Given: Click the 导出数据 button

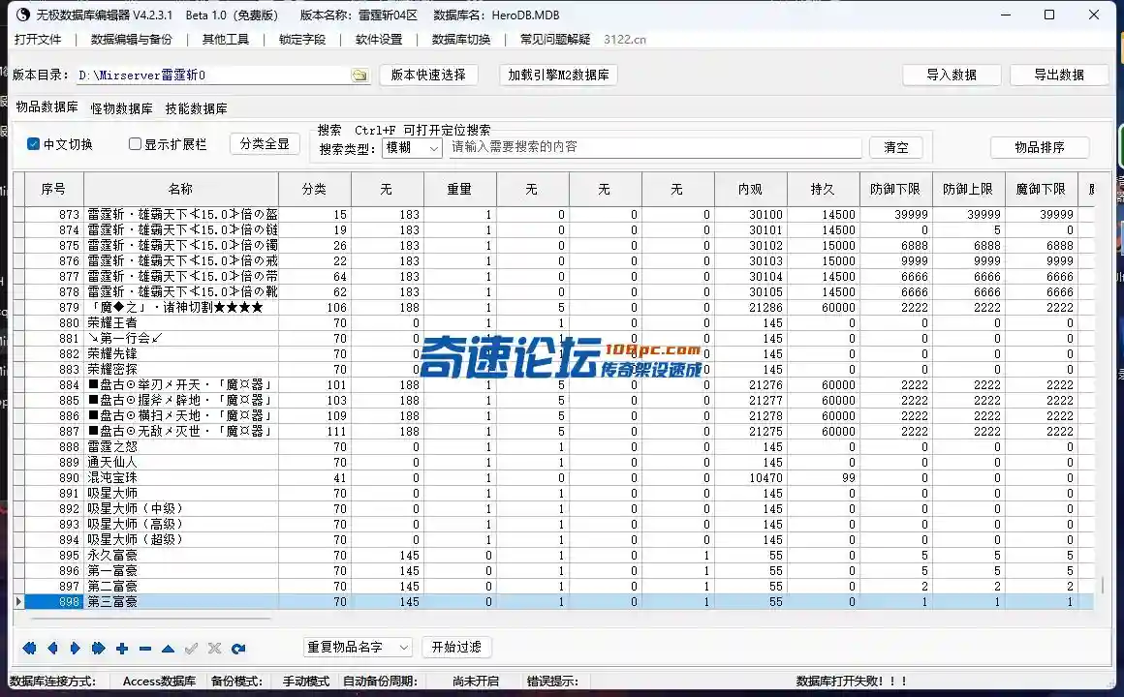Looking at the screenshot, I should (1059, 75).
